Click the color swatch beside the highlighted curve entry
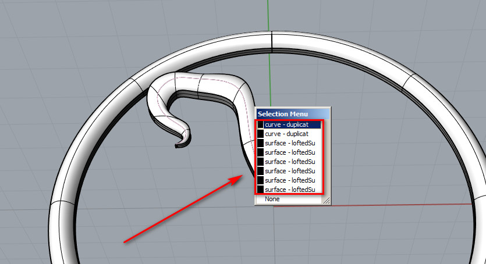Viewport: 486px width, 264px height. pyautogui.click(x=260, y=124)
